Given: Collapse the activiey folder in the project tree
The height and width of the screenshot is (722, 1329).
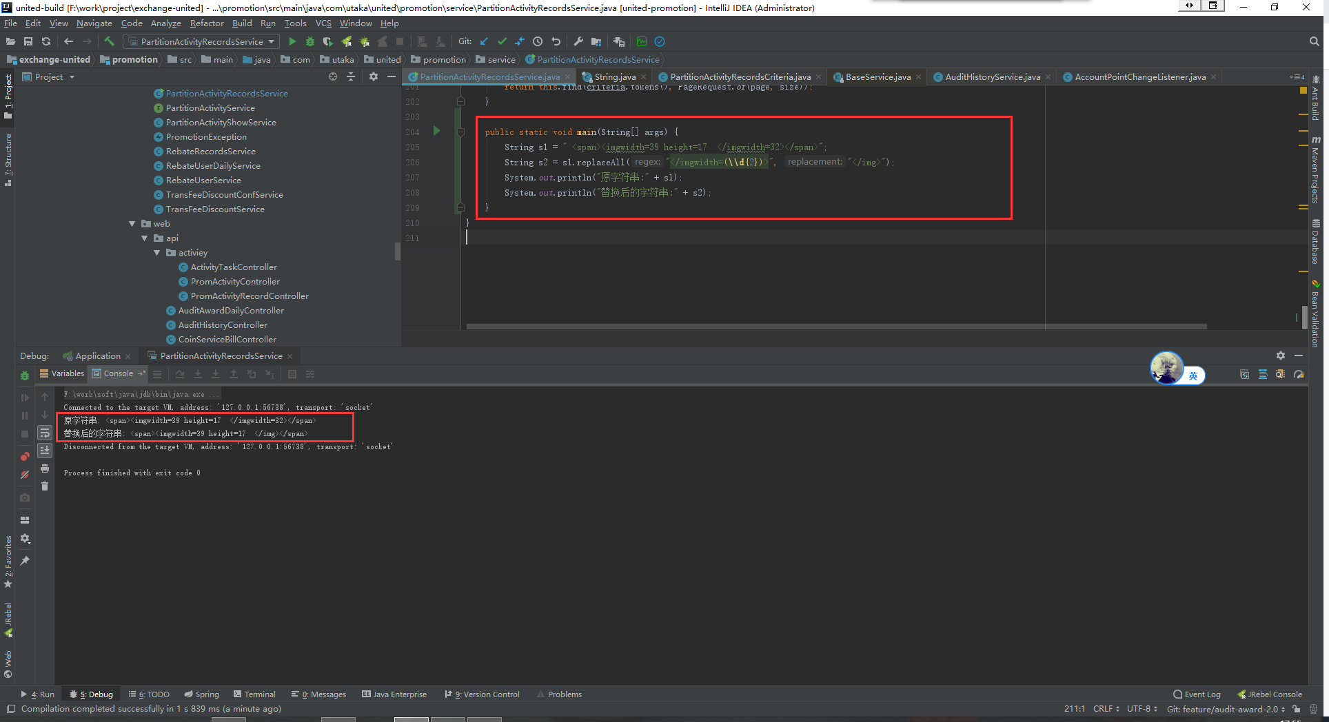Looking at the screenshot, I should [x=157, y=253].
